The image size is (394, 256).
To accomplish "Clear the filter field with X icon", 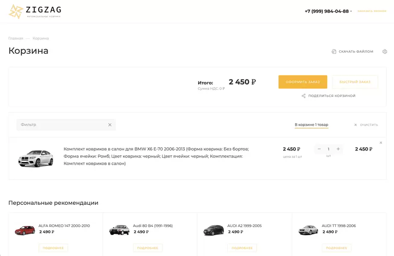I will click(x=110, y=125).
